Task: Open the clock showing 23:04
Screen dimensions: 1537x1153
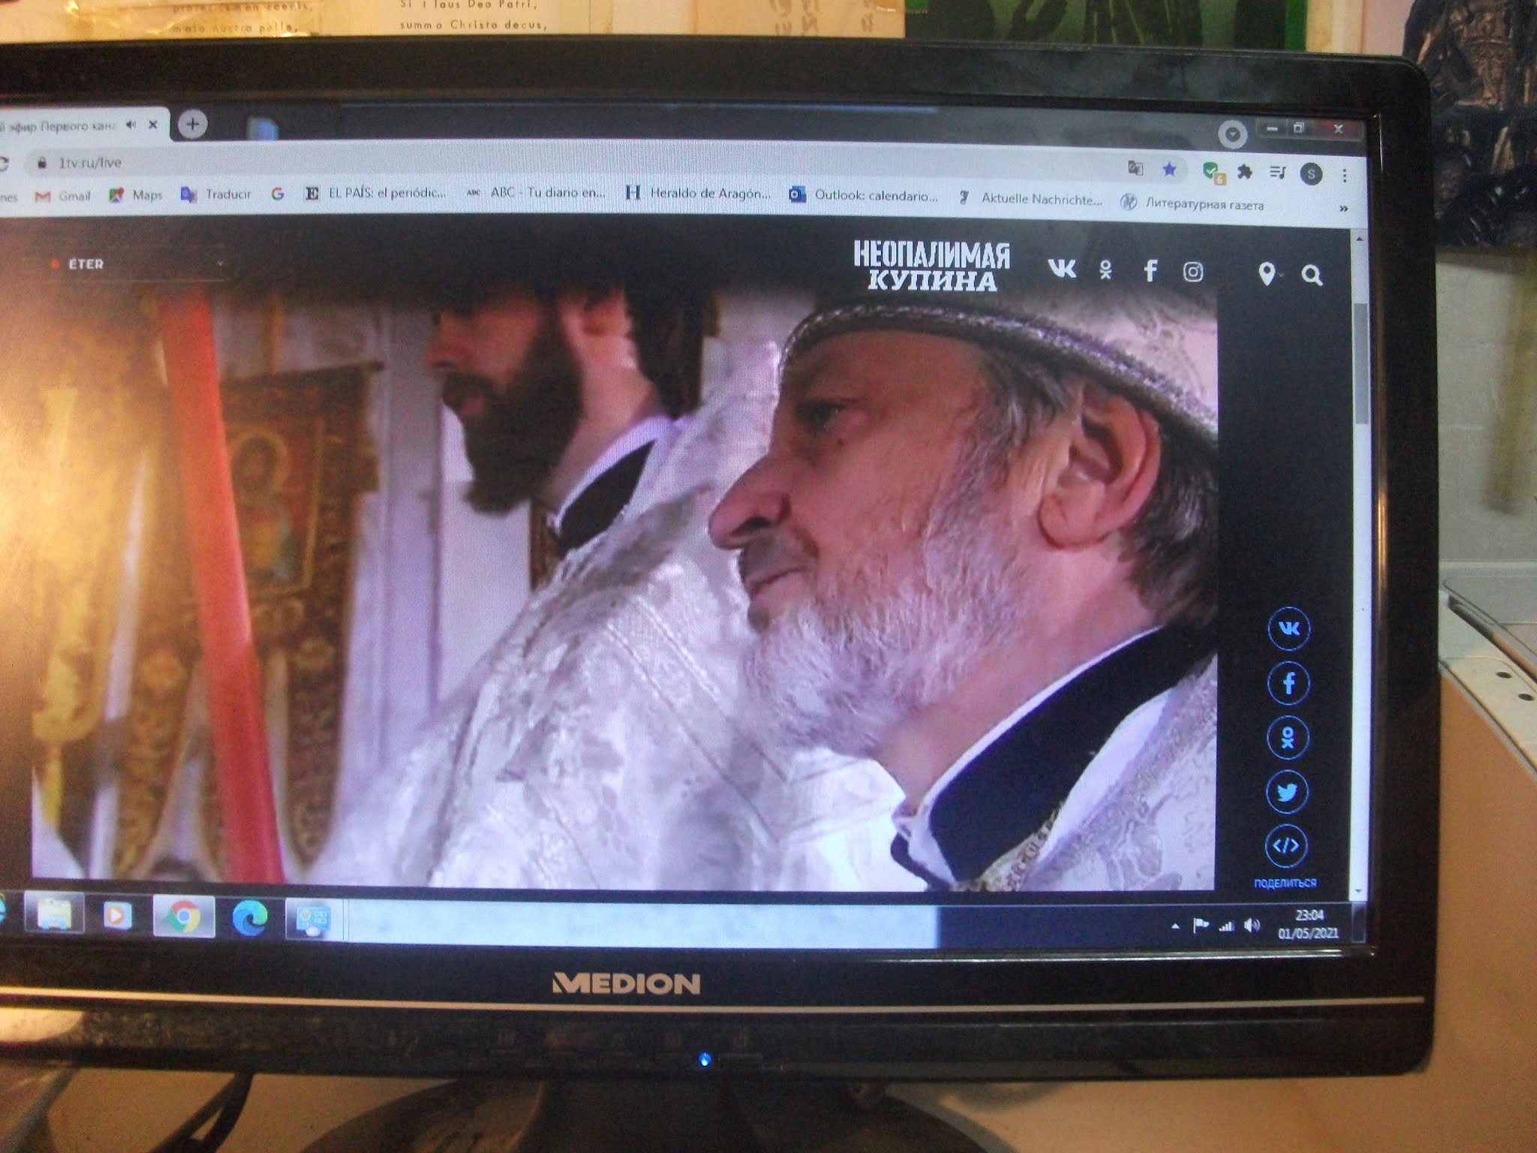Action: click(1307, 925)
